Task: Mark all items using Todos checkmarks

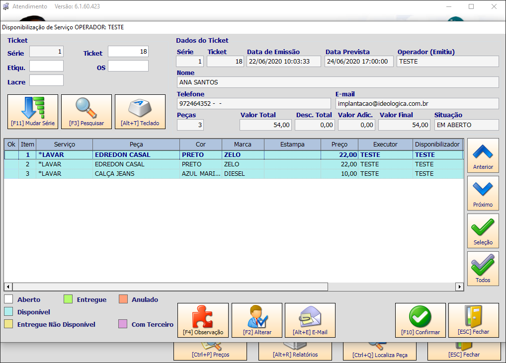Action: [x=483, y=269]
